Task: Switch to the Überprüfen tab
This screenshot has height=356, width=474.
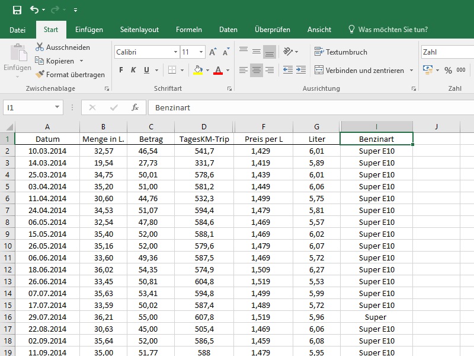Action: [273, 30]
